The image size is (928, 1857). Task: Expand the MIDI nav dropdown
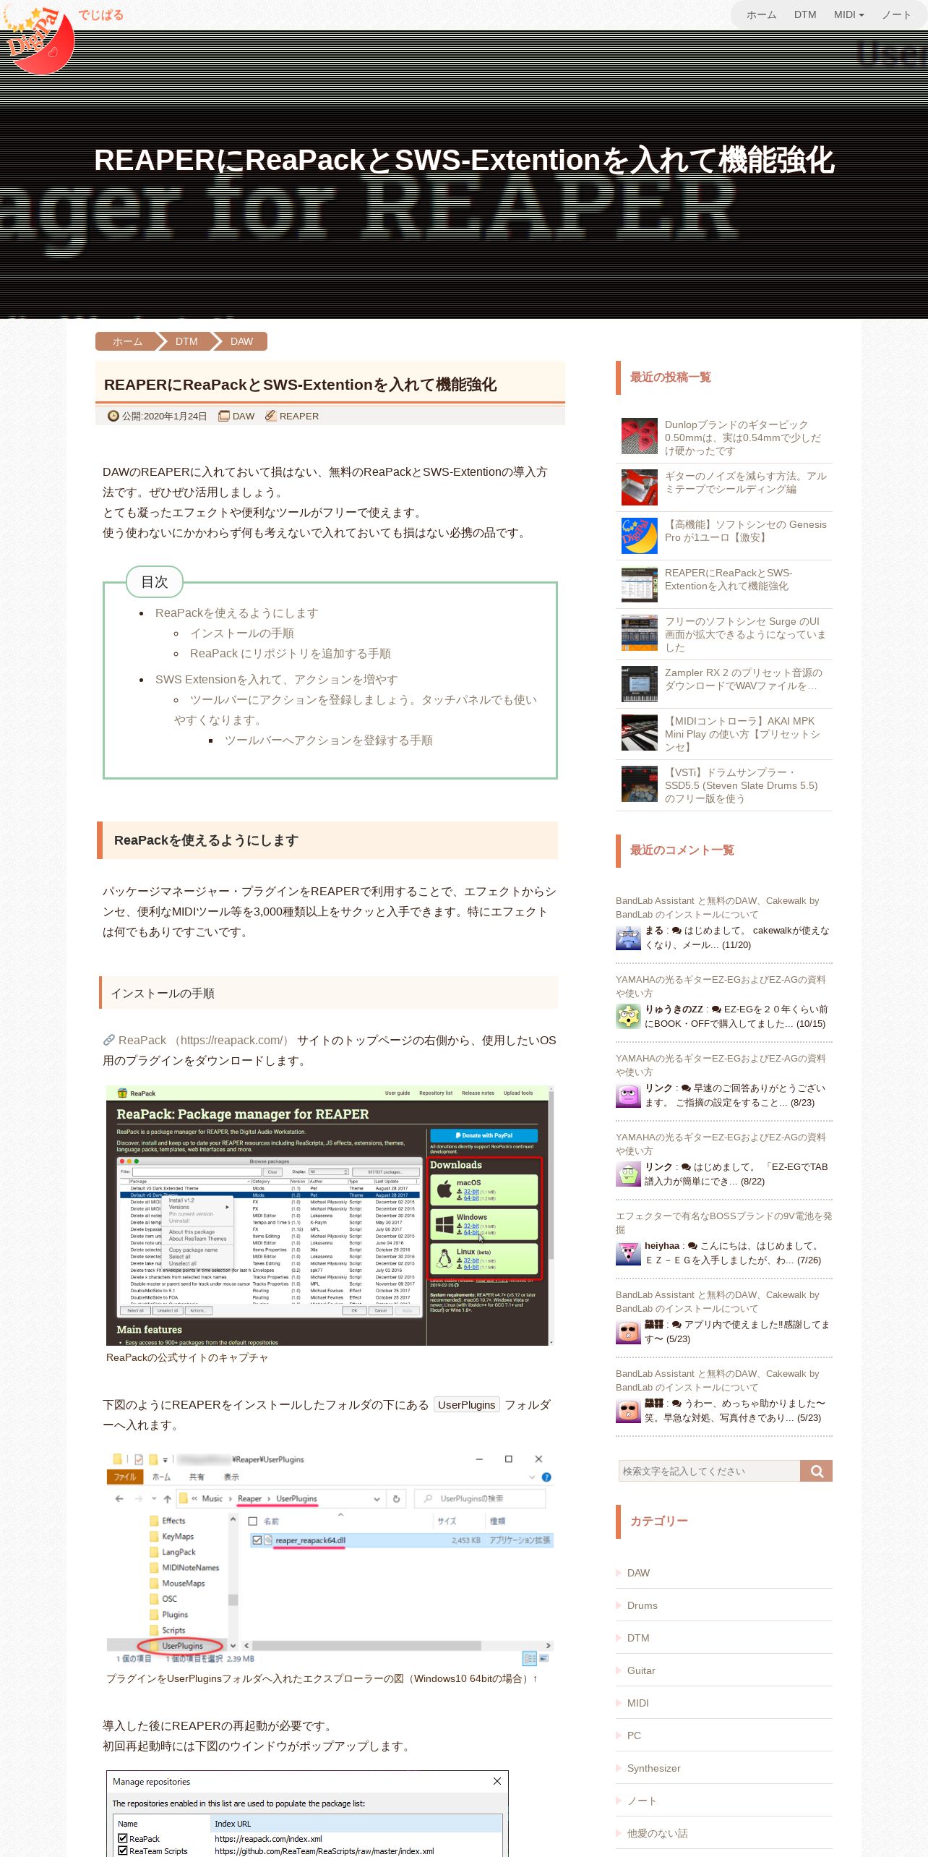point(848,14)
